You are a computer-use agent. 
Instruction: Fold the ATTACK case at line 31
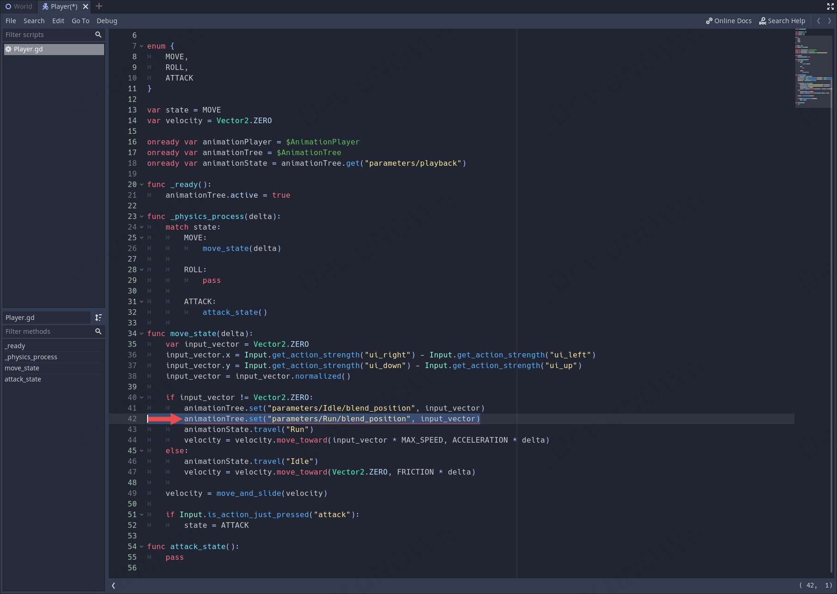tap(142, 302)
